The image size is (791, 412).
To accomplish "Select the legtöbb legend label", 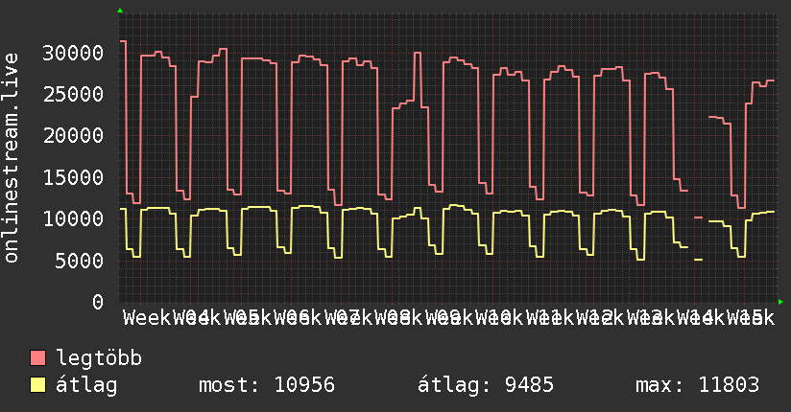I will [99, 358].
